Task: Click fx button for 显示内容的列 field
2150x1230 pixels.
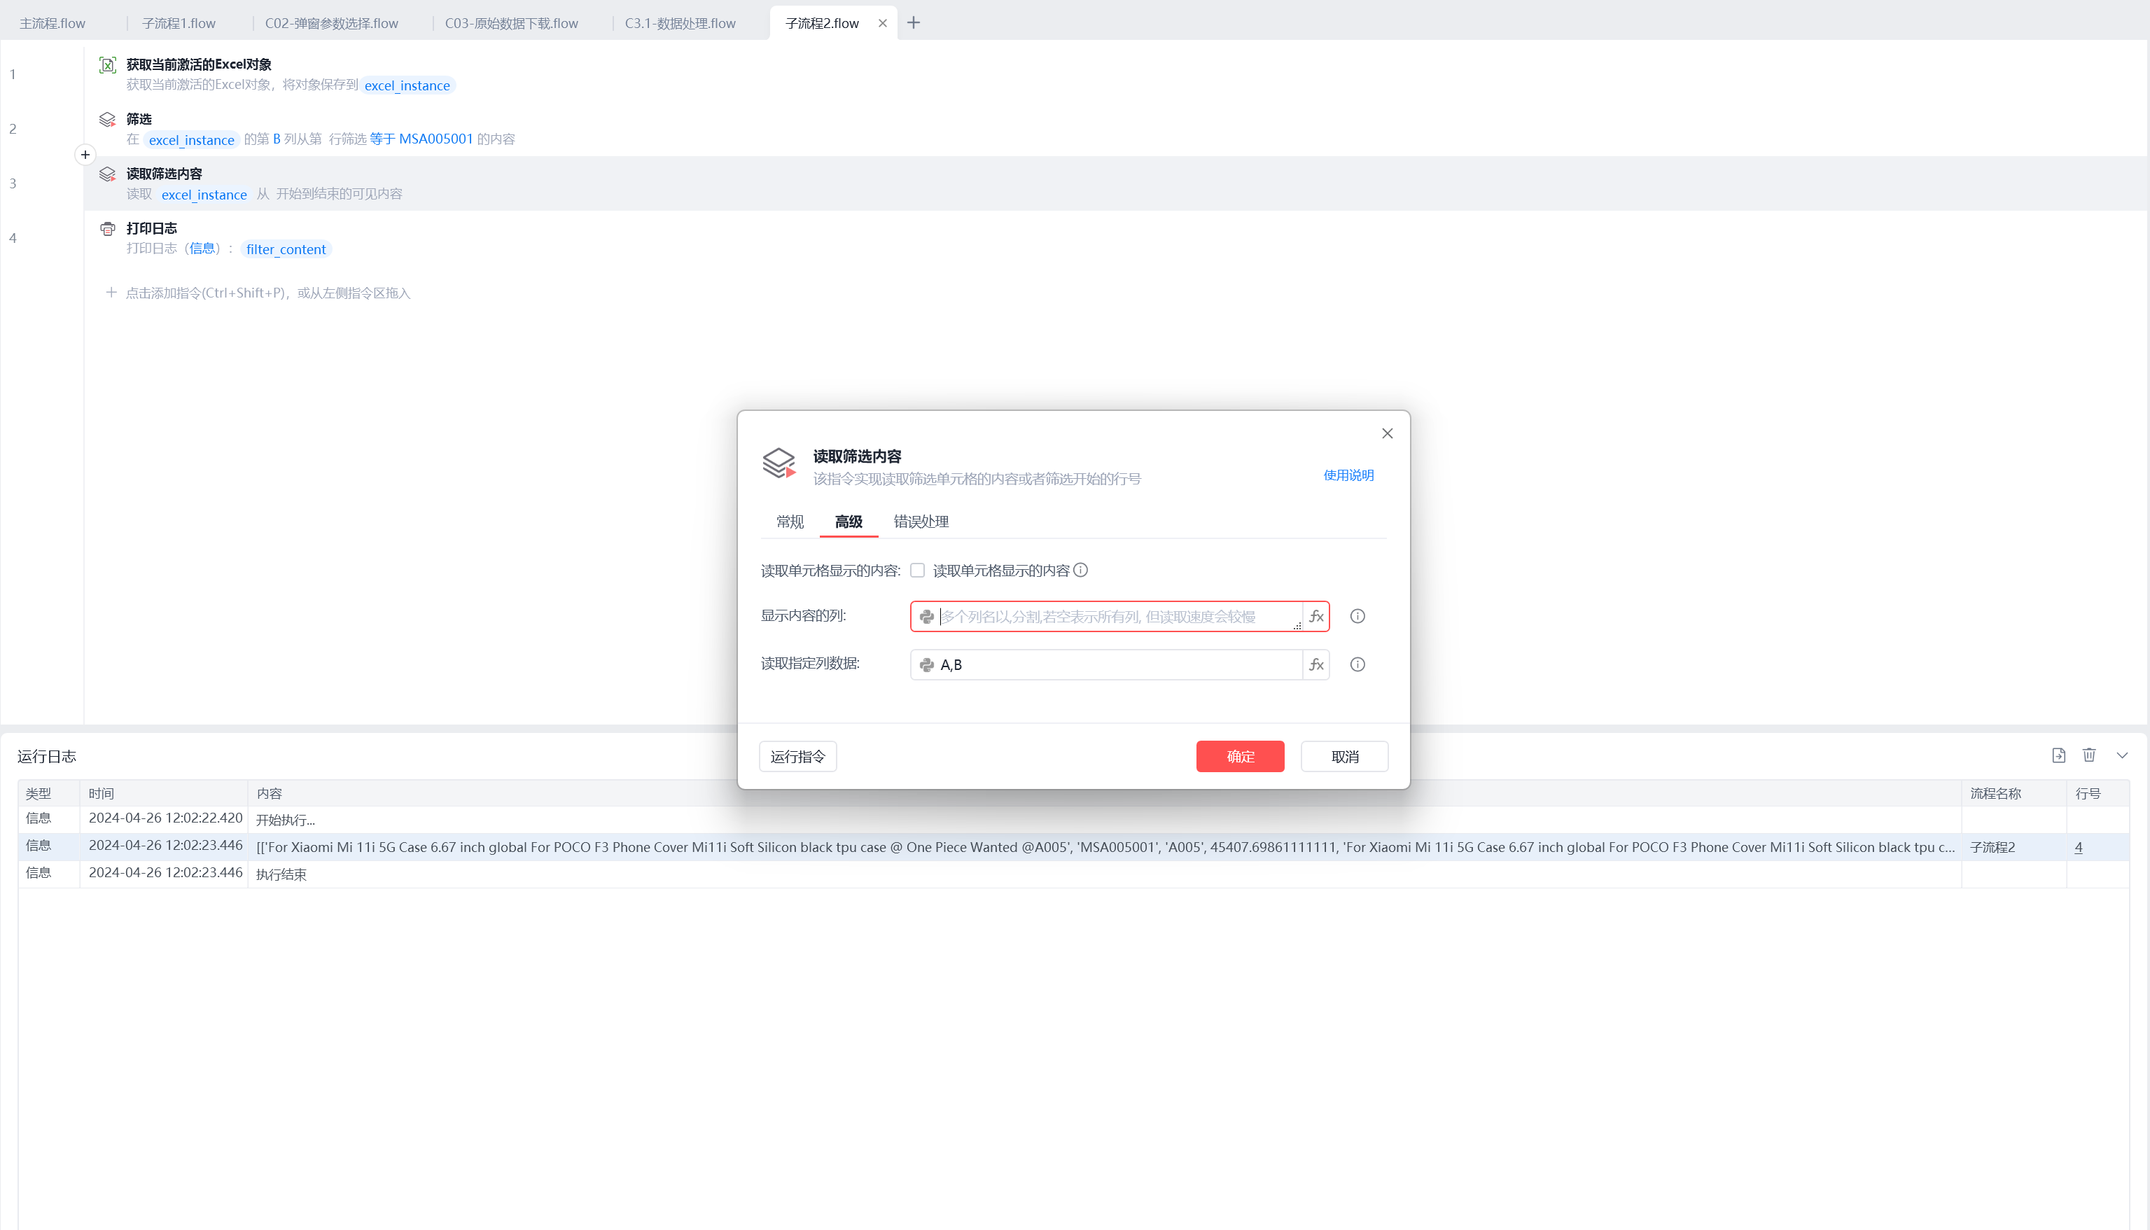Action: click(x=1316, y=617)
